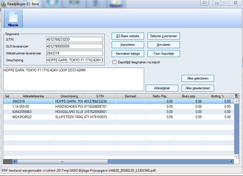
Task: Click the Netto Prijs column header
Action: click(159, 96)
